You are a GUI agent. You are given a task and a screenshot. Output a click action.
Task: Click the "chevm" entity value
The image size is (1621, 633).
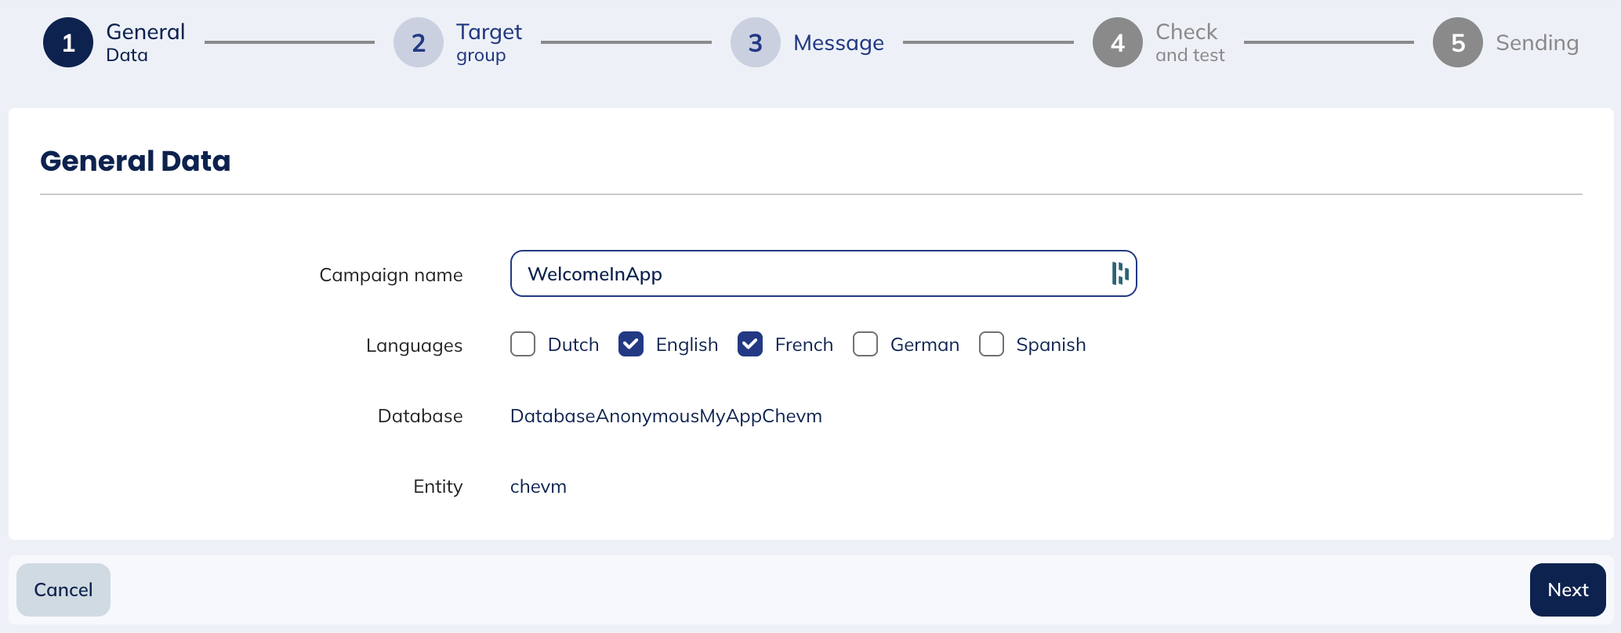[538, 487]
